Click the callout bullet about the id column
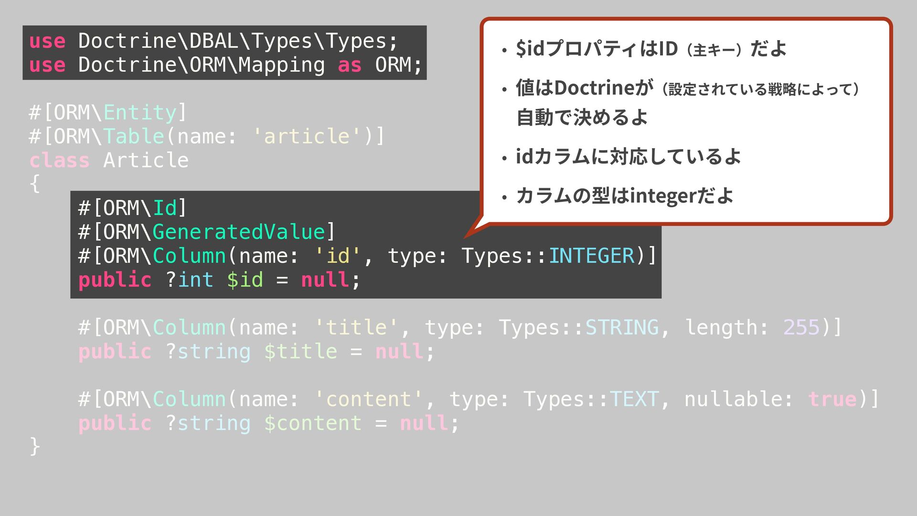The image size is (917, 516). [x=628, y=157]
